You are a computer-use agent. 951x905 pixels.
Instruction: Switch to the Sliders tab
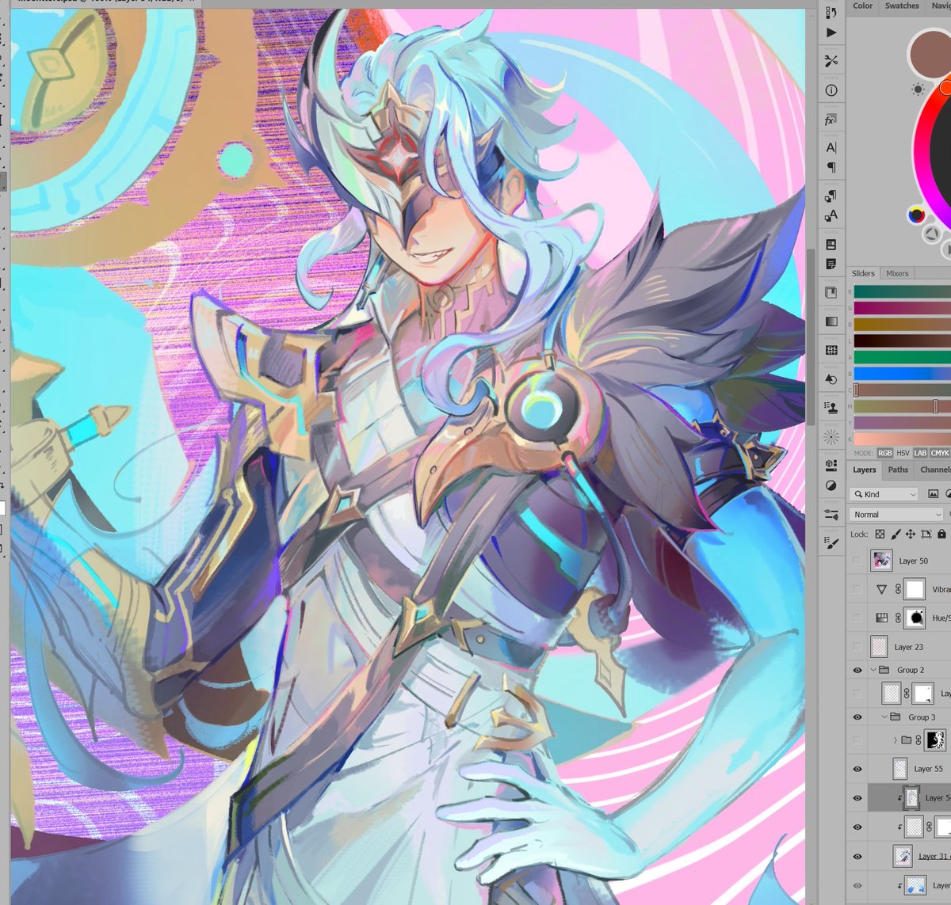(863, 273)
